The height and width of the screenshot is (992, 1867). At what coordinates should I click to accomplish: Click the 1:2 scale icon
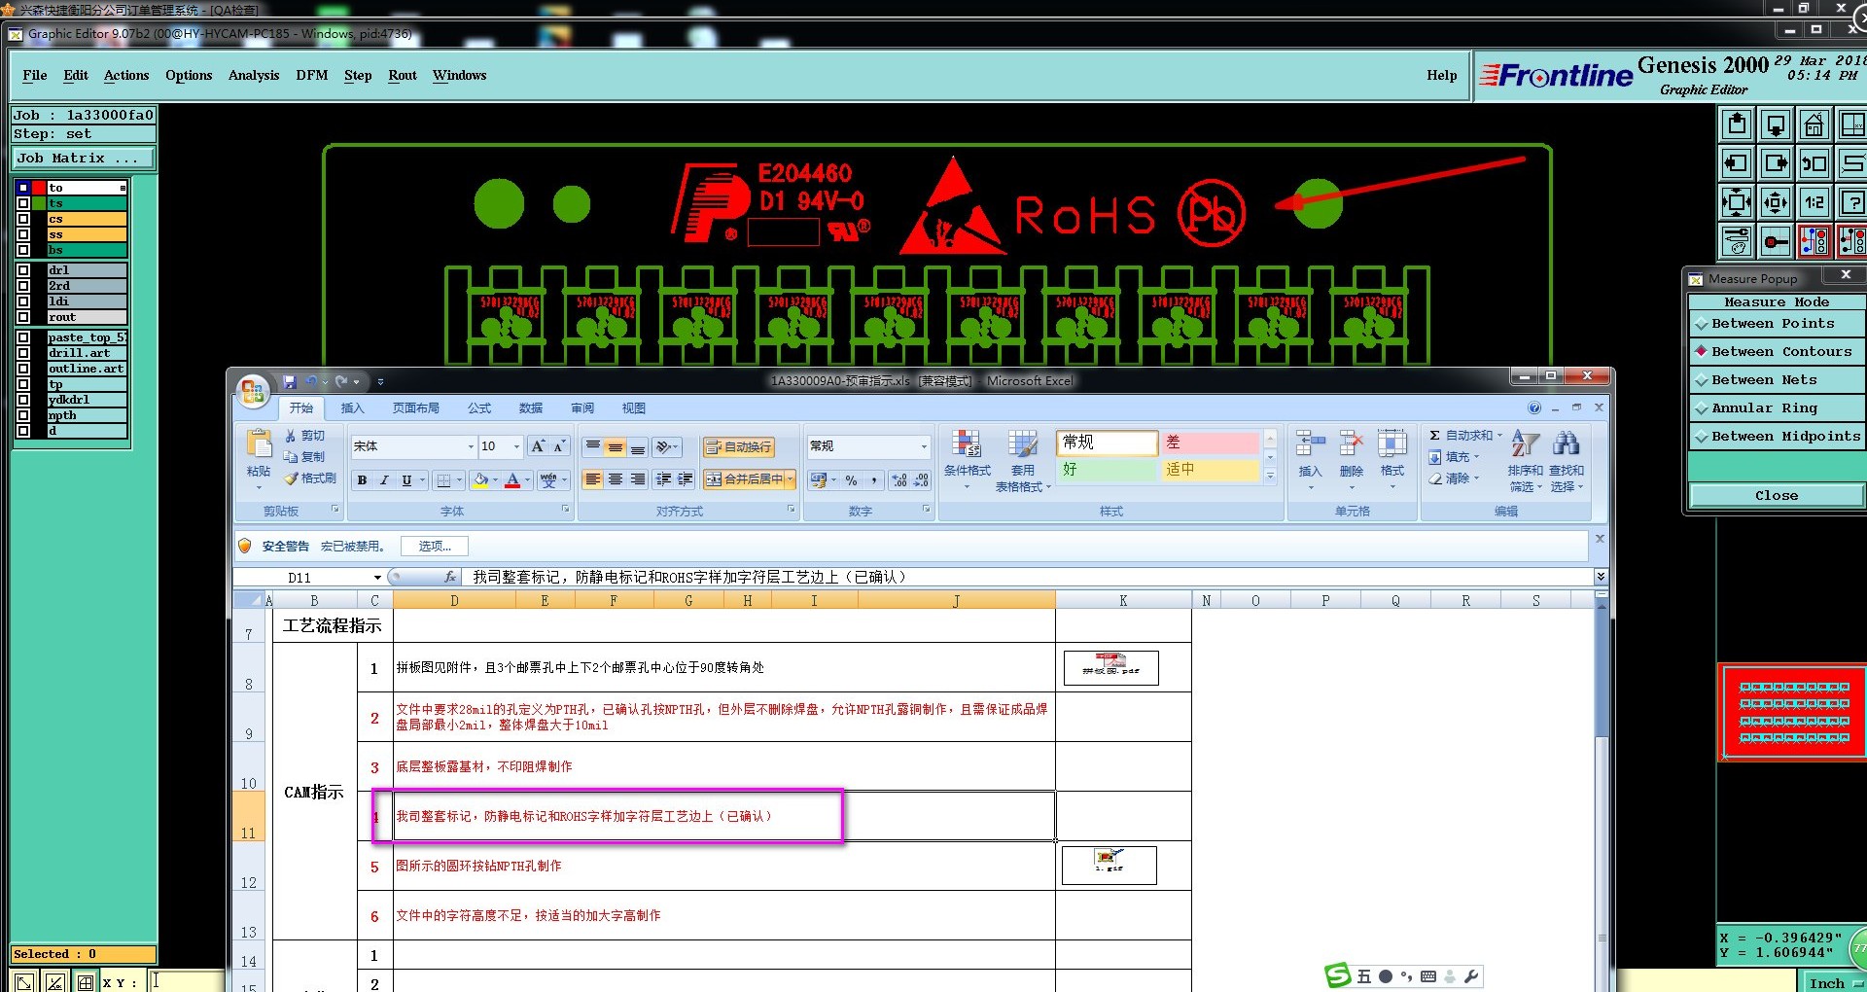(x=1814, y=202)
